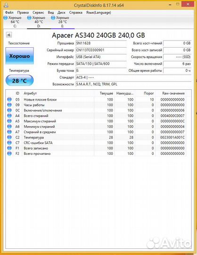The image size is (197, 255).
Task: Click the ID column header
Action: click(17, 93)
